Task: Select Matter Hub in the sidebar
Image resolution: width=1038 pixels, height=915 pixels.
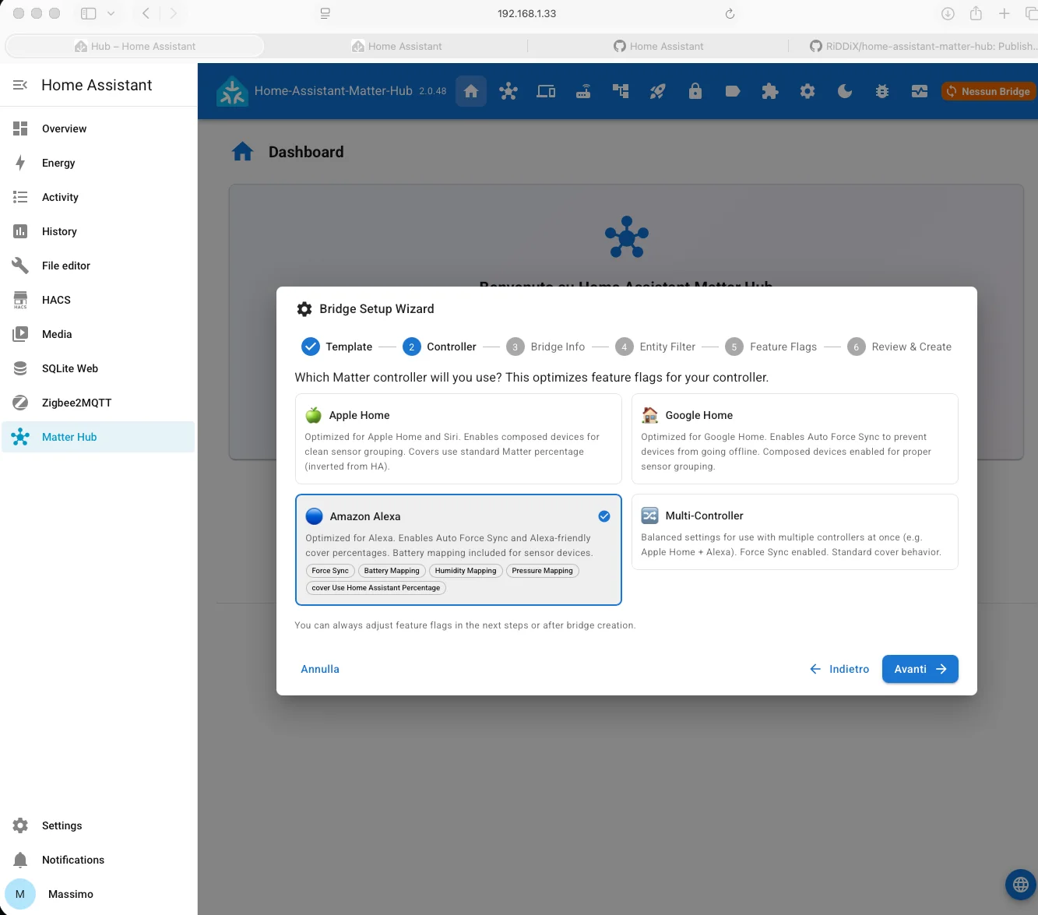Action: pos(98,437)
